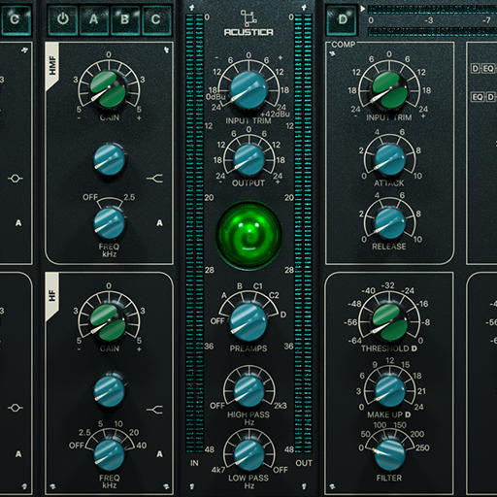The height and width of the screenshot is (497, 497).
Task: Toggle the EQ power button
Action: point(63,20)
